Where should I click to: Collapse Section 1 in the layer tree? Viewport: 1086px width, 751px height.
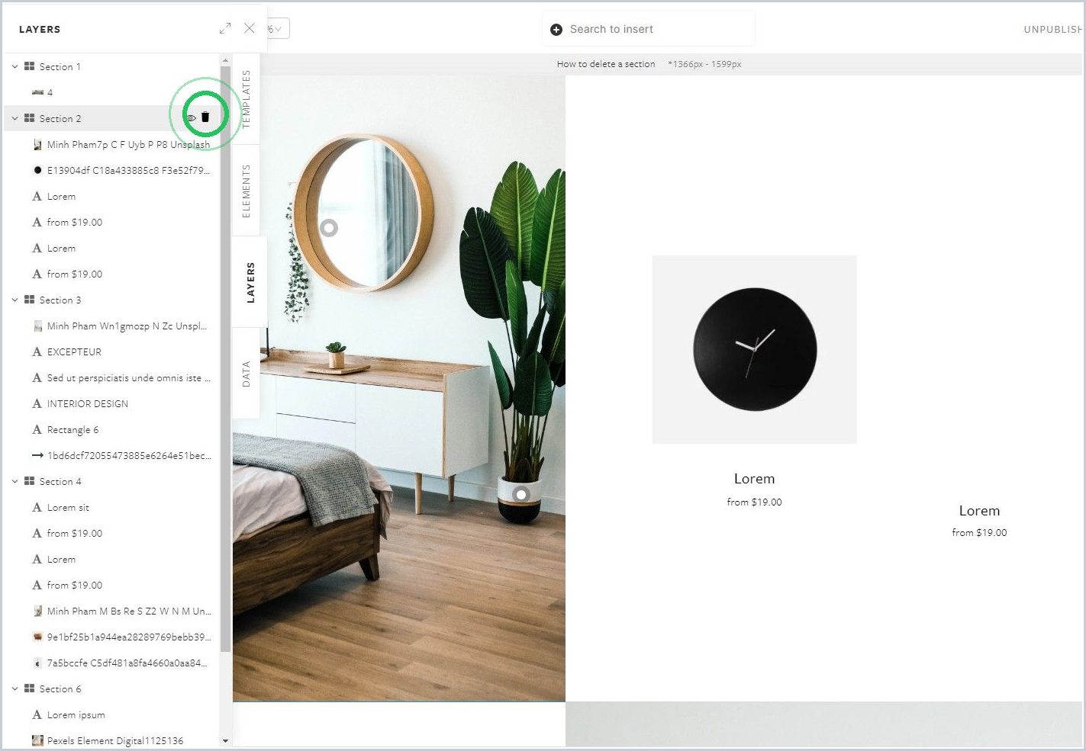pos(15,66)
